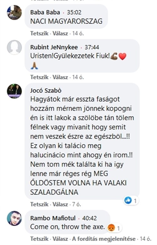Click Tetszik under Rubint JeNnykee's comment
This screenshot has height=245, width=157.
(39, 77)
